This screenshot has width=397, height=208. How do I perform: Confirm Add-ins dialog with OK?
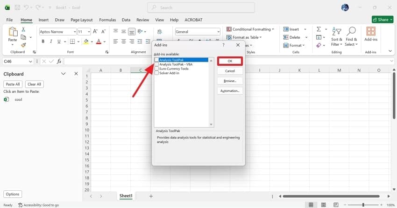230,61
